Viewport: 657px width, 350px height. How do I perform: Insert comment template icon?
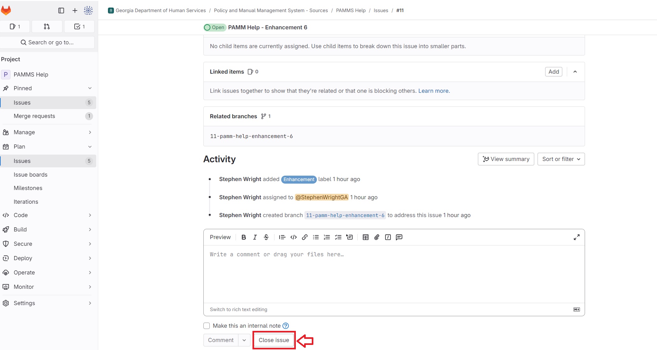[399, 237]
